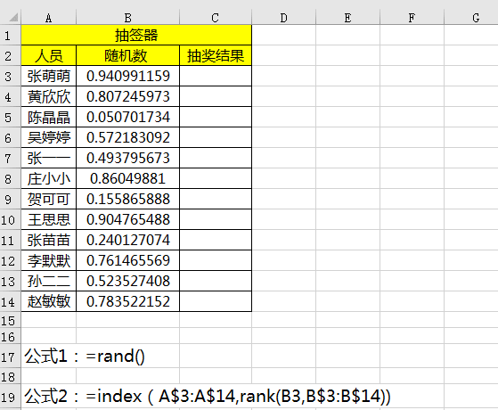Click the value 0.761465569
The height and width of the screenshot is (410, 498).
(128, 260)
